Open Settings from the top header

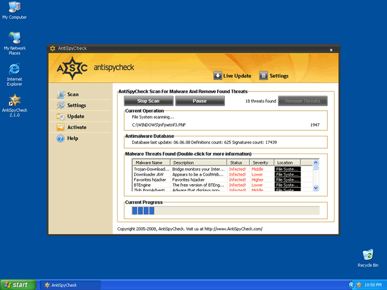pos(274,76)
